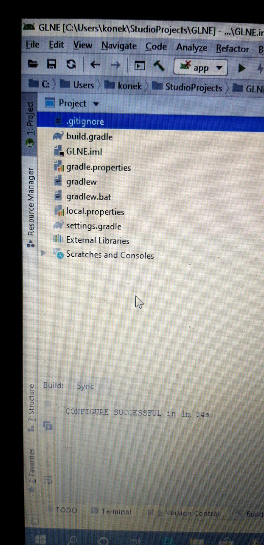Open the View menu

(82, 45)
